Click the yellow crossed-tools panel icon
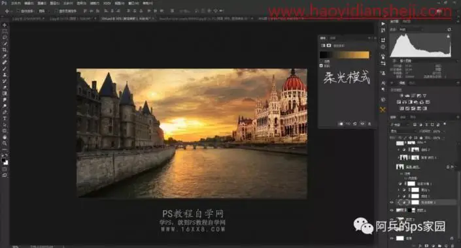This screenshot has width=461, height=248. point(383,110)
